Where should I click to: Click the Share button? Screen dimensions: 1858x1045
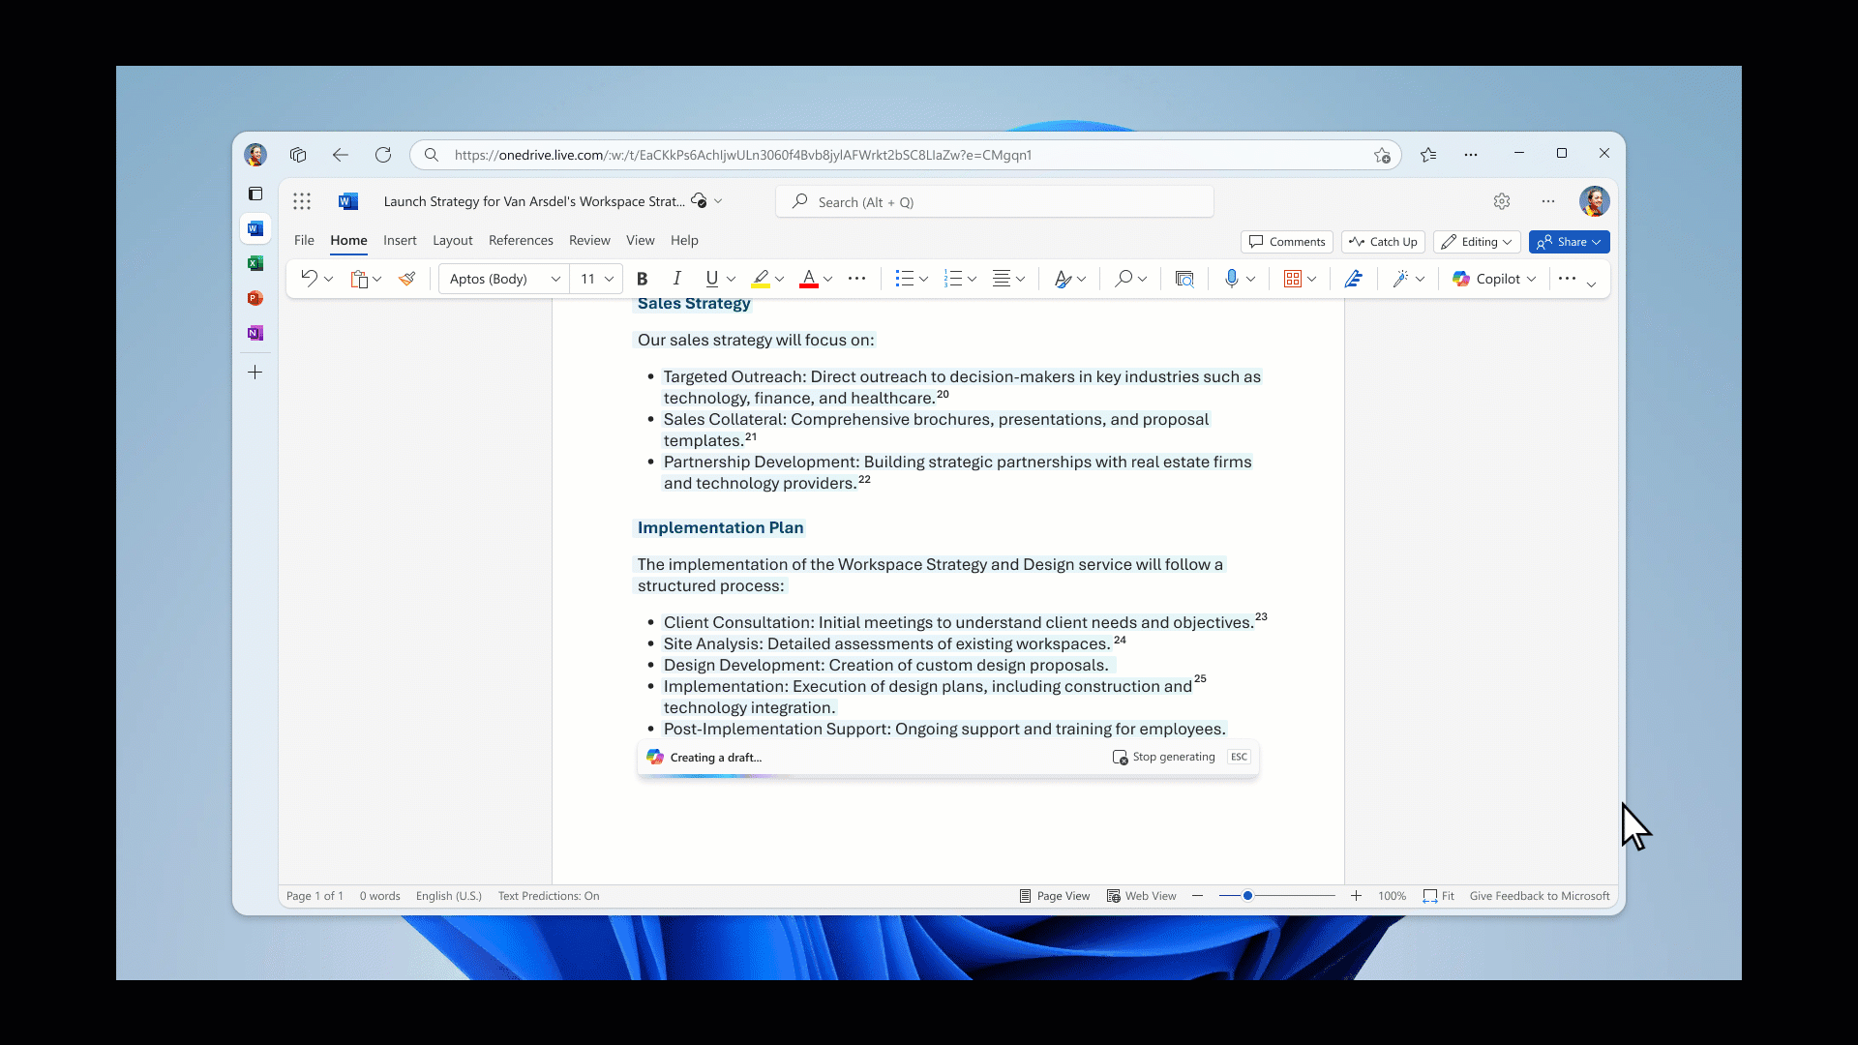click(x=1569, y=242)
